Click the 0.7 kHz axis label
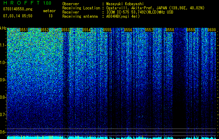This screenshot has width=219, height=139. (x=3, y=115)
